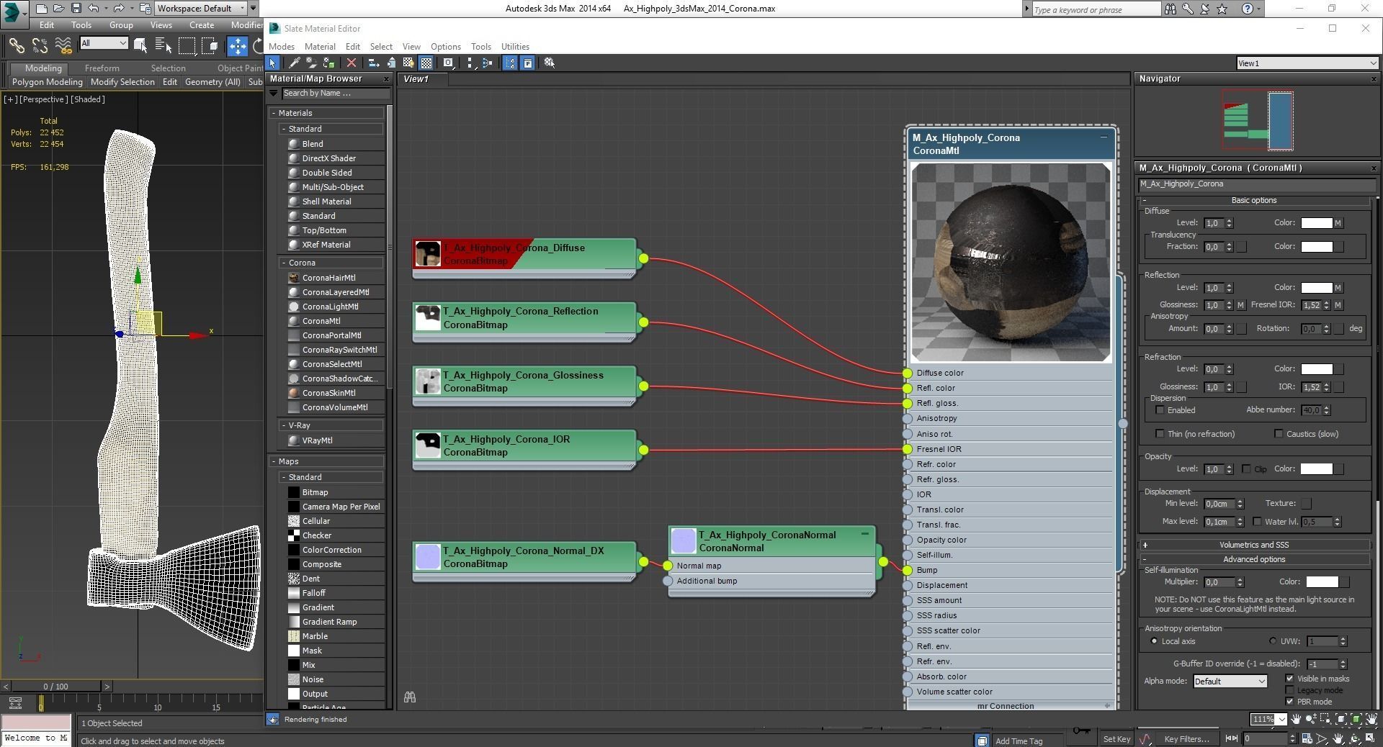Screen dimensions: 1383x747
Task: Select Local axis radio button
Action: [x=1155, y=641]
